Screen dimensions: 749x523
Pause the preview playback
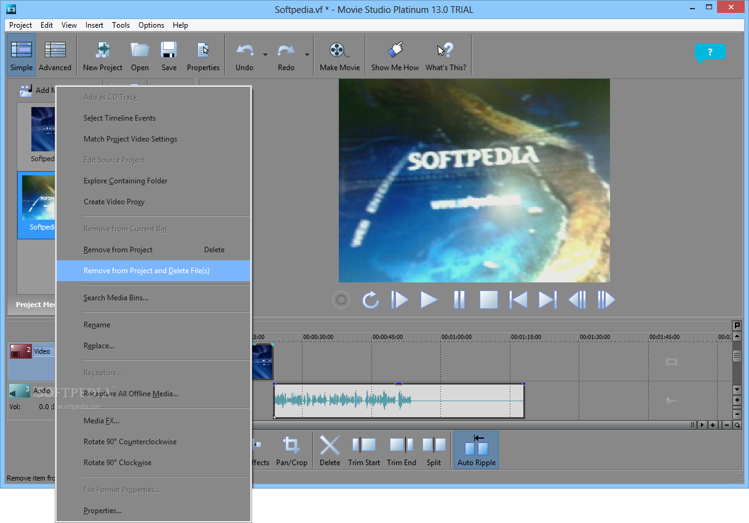point(459,300)
